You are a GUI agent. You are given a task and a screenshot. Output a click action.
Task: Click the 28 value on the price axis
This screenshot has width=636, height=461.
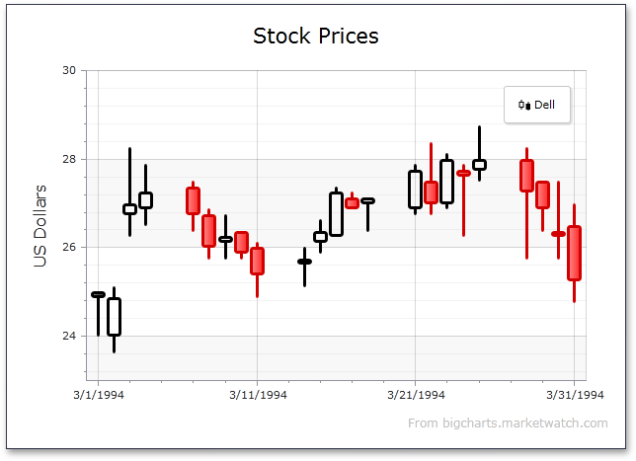(x=69, y=159)
